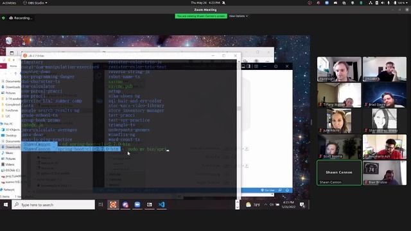Click the Activities button in top bar
The width and height of the screenshot is (411, 231).
click(9, 3)
